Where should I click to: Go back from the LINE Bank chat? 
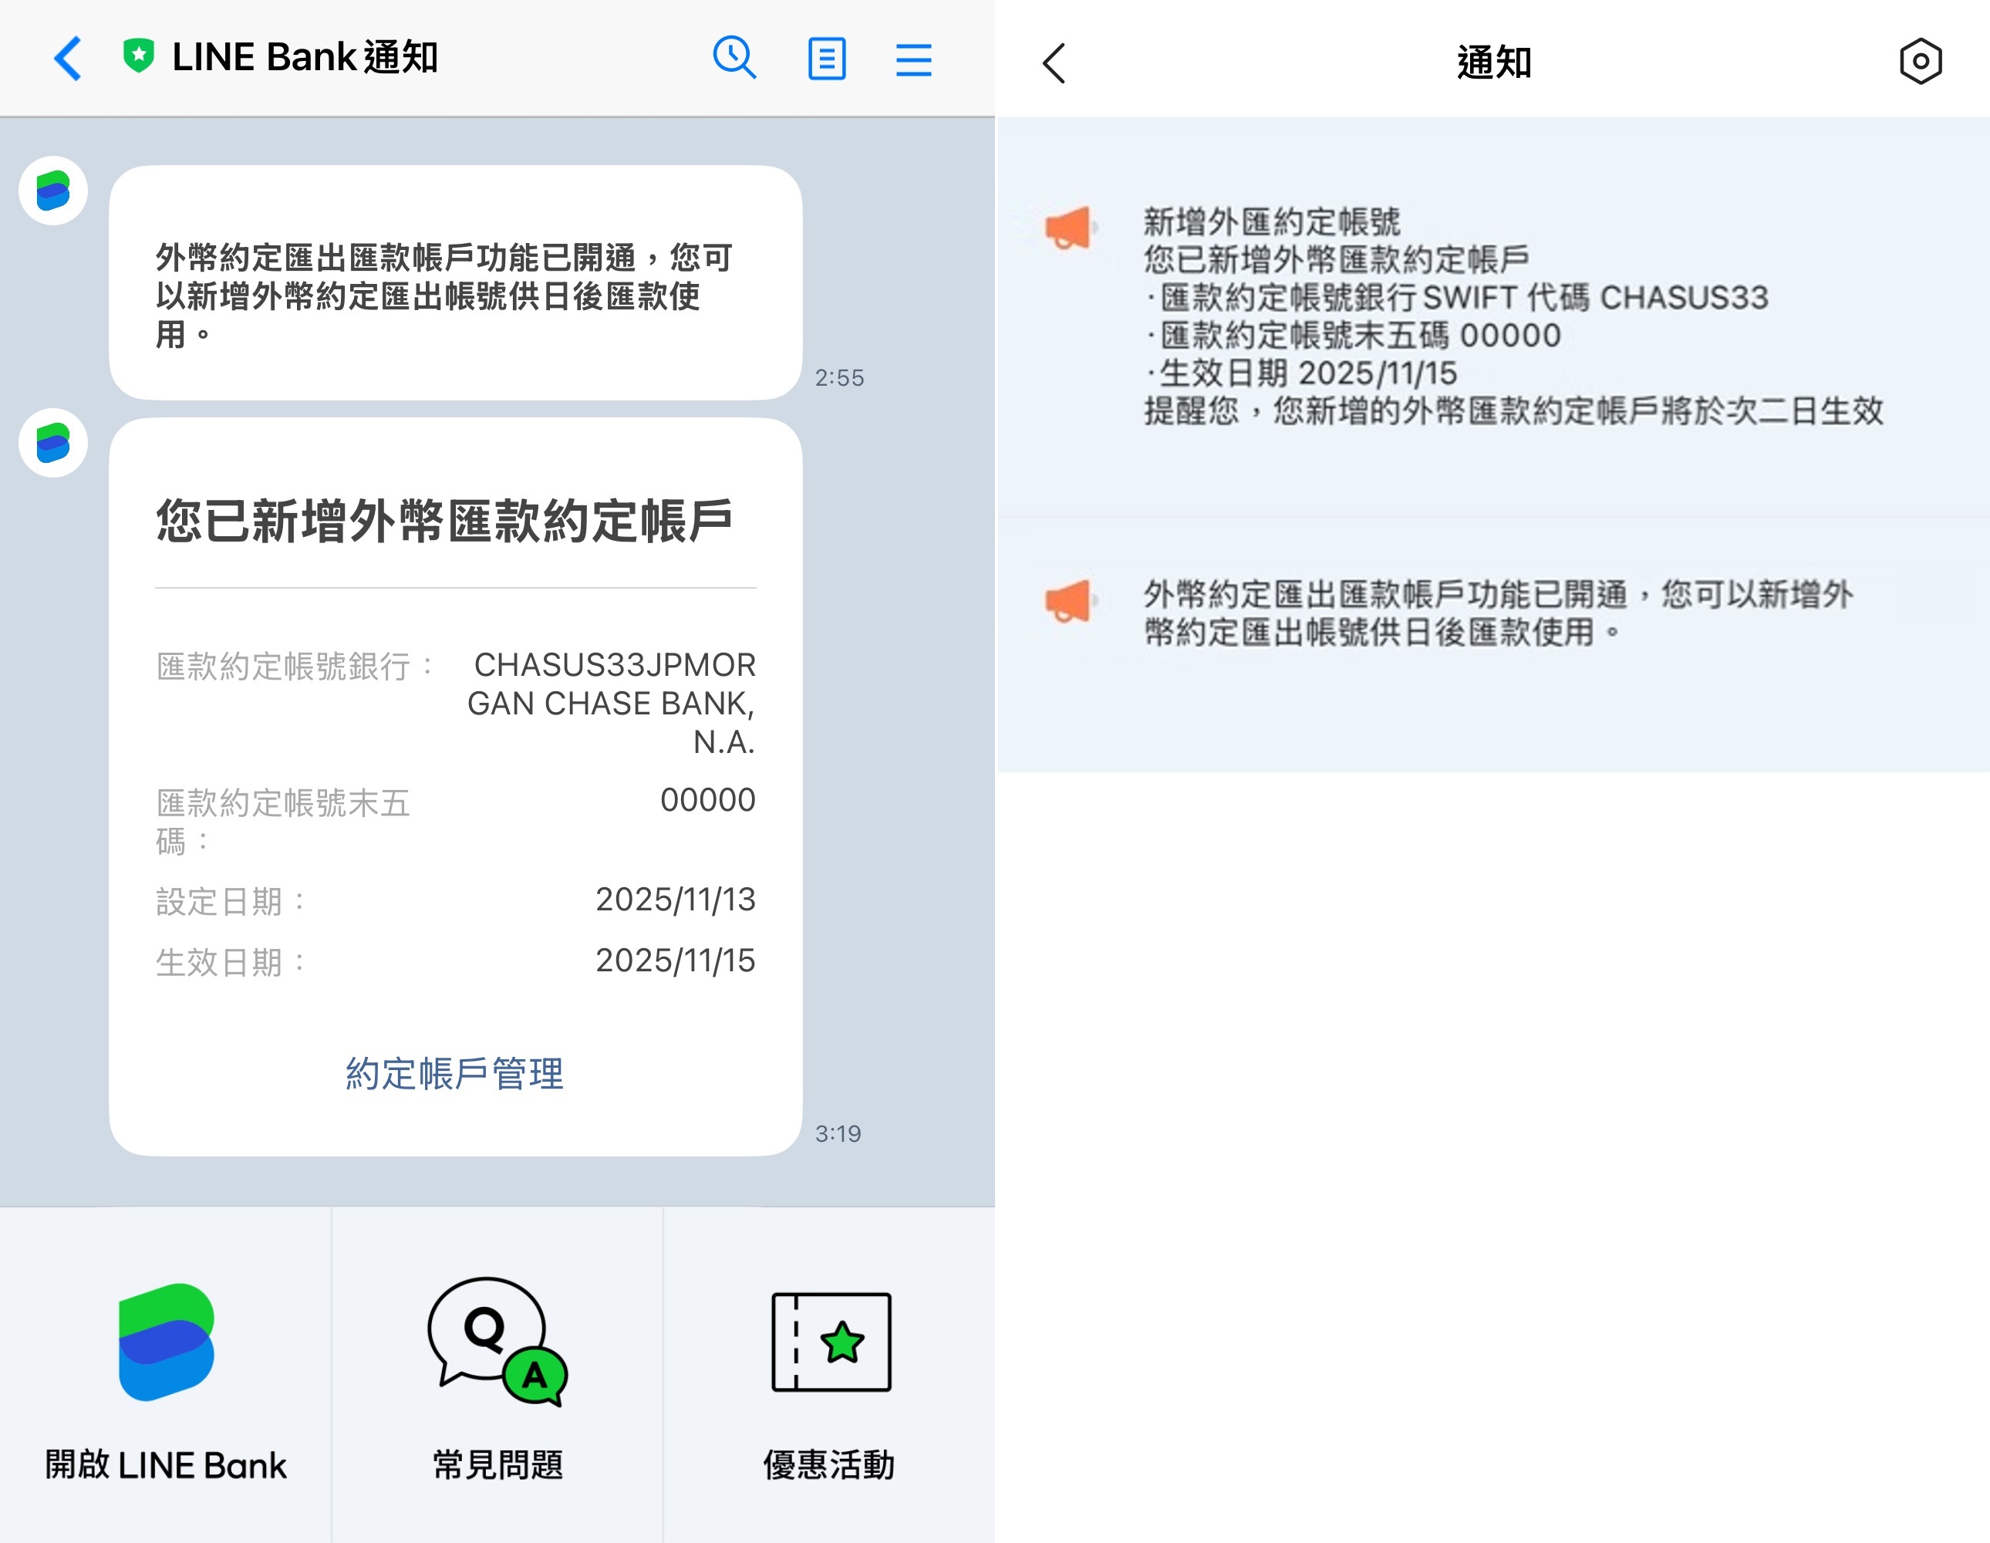coord(69,59)
